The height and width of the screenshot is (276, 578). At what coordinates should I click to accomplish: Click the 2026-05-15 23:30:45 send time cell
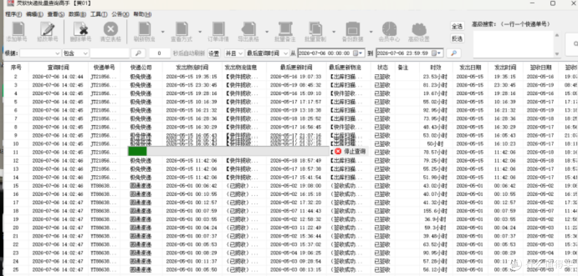(191, 85)
